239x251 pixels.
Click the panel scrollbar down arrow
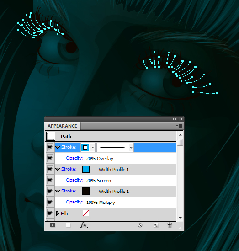tap(180, 218)
